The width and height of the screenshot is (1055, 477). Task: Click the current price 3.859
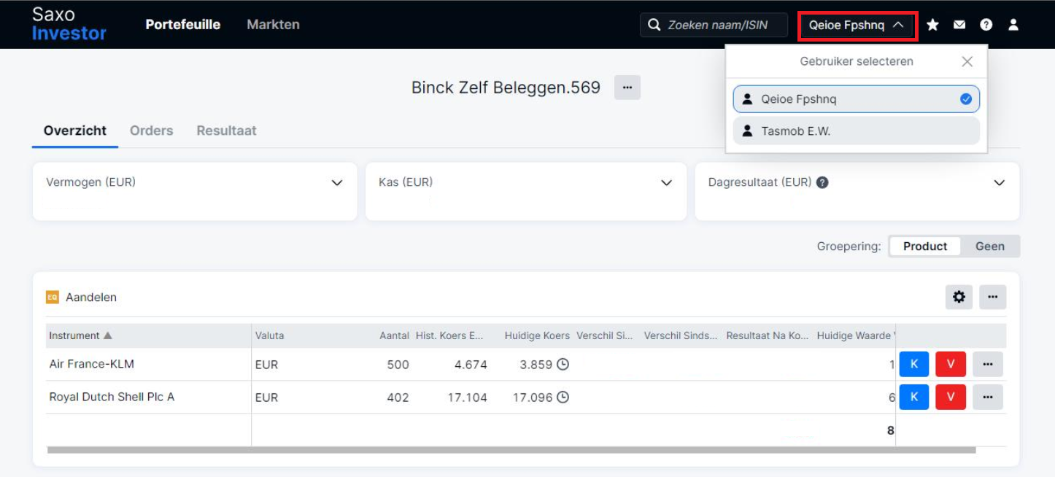click(536, 365)
